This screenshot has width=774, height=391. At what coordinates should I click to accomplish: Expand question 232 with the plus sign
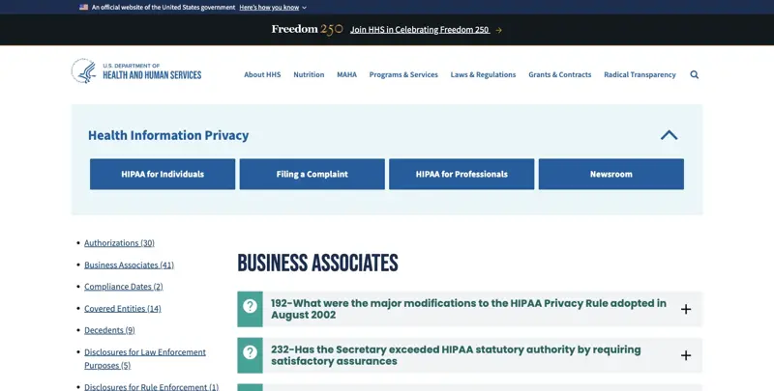tap(686, 355)
